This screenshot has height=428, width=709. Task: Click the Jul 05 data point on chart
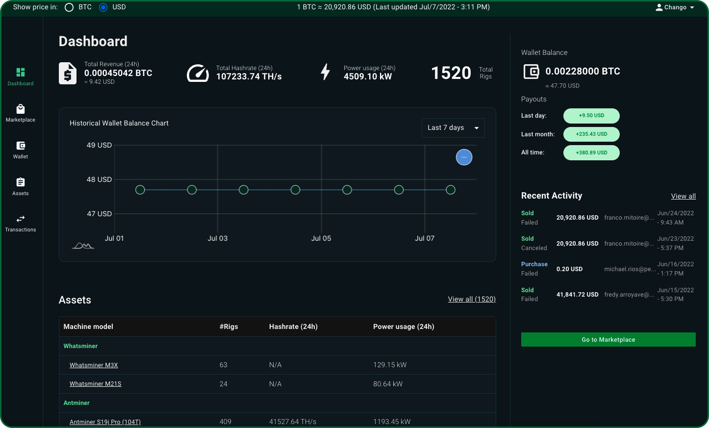click(x=347, y=190)
